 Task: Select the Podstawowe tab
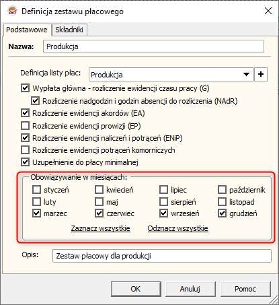pyautogui.click(x=27, y=30)
